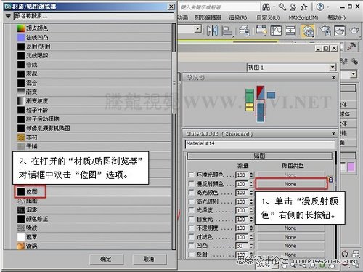Open the Utilities hammer tab icon
Screen dimensions: 363x272
(351, 47)
